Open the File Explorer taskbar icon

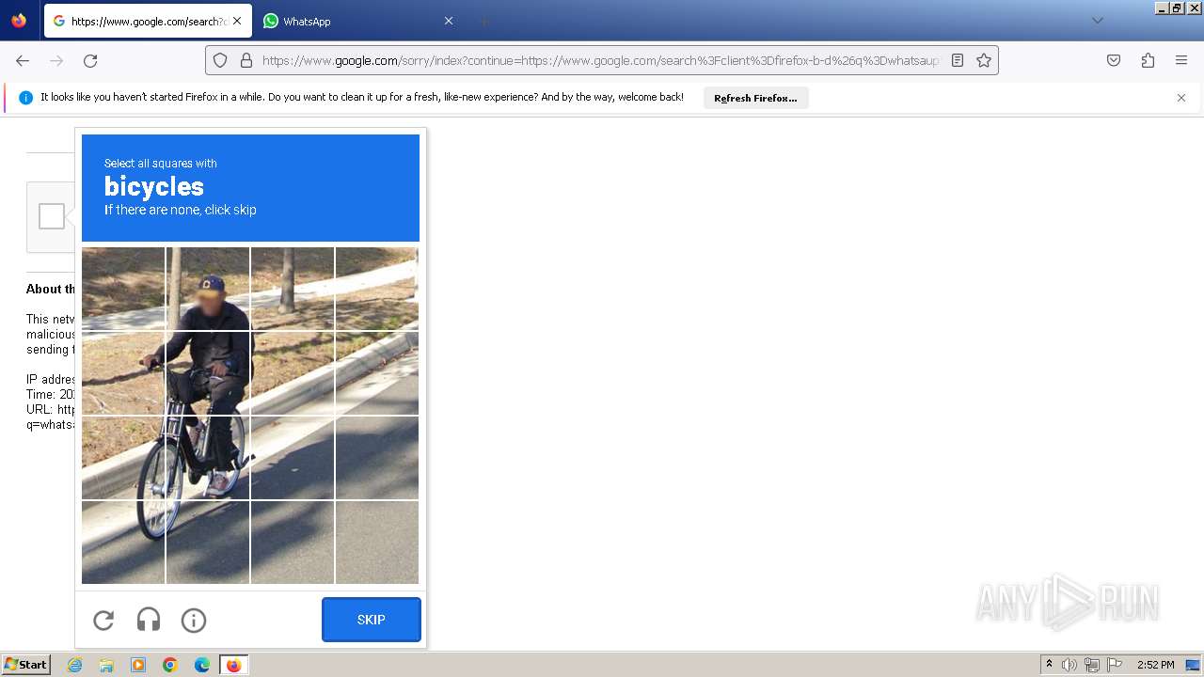tap(106, 665)
